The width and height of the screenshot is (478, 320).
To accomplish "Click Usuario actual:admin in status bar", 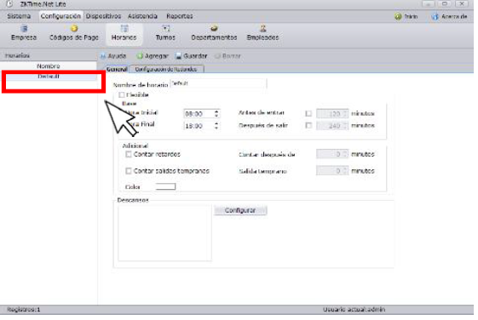I will click(x=354, y=310).
